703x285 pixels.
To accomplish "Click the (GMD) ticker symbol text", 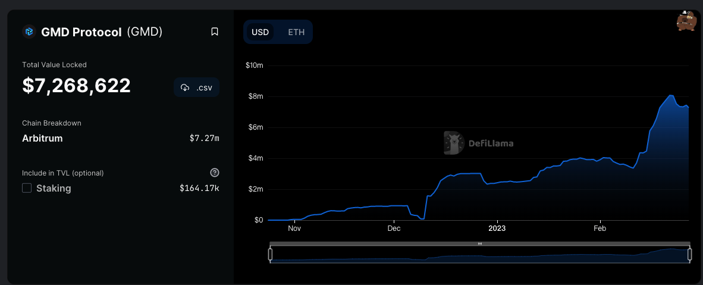I will (x=145, y=32).
